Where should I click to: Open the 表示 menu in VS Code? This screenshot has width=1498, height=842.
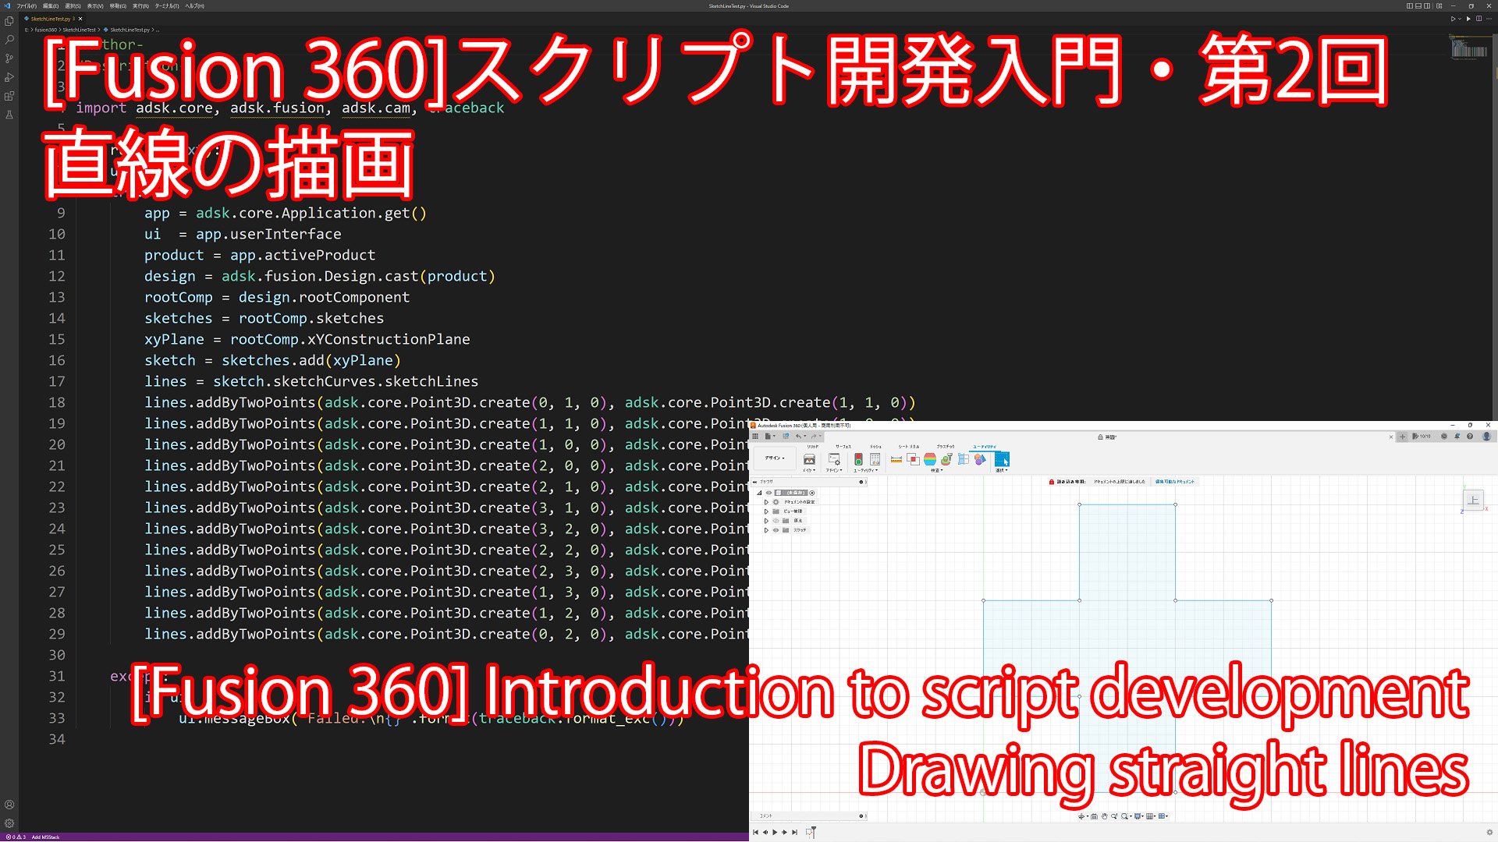point(96,6)
